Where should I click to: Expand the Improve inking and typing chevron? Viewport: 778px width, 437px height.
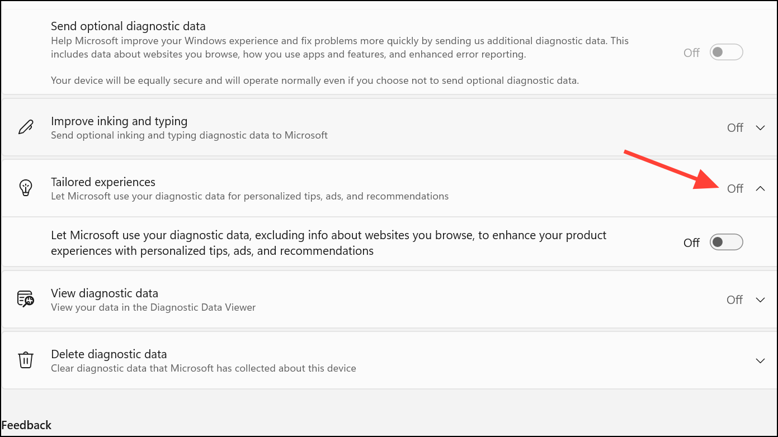(x=760, y=128)
